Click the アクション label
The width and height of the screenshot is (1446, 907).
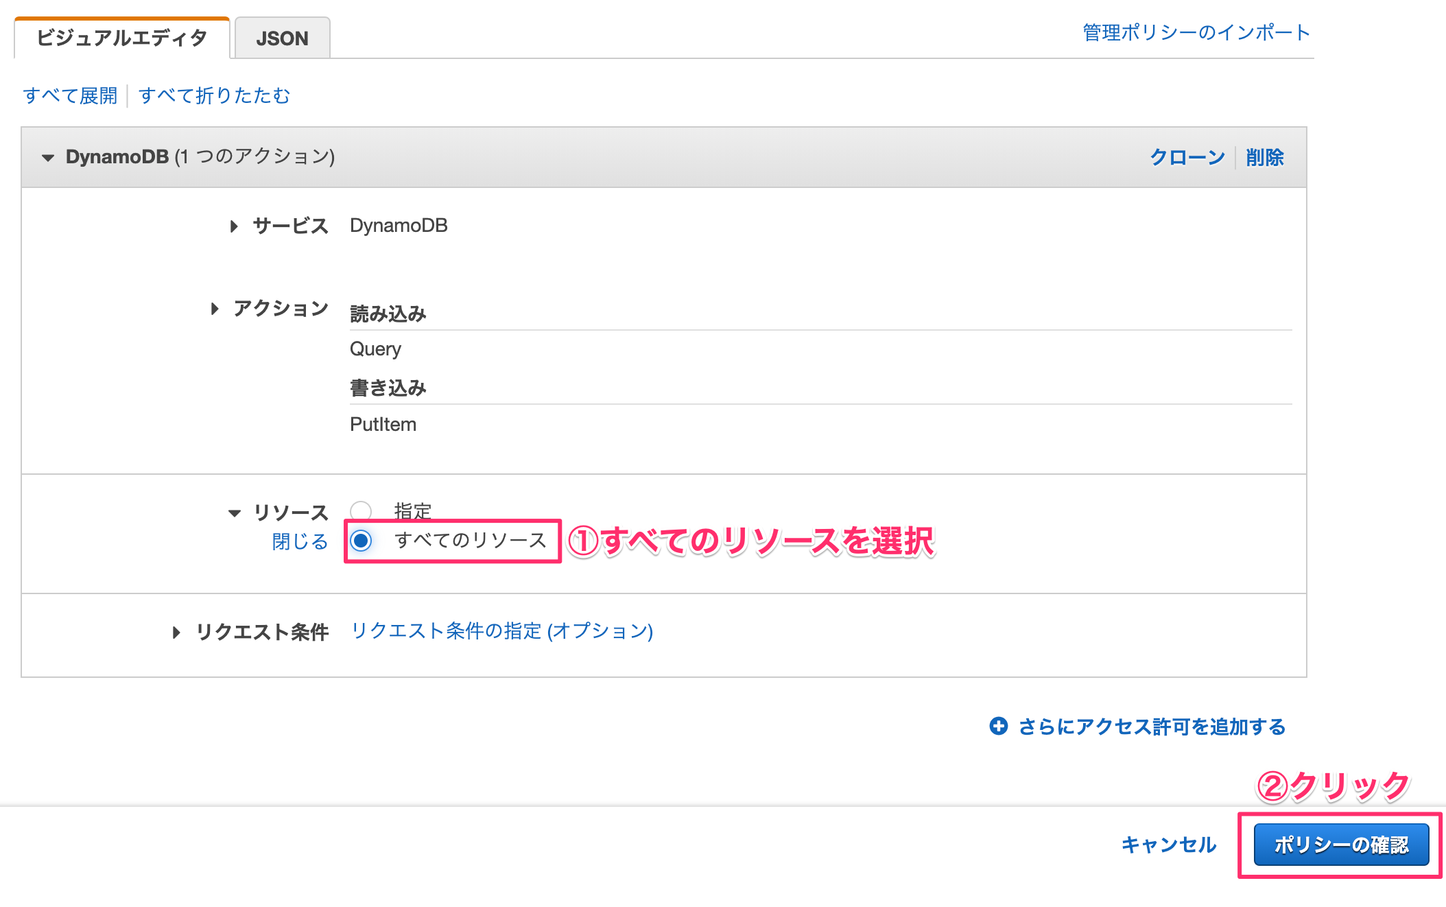coord(281,308)
